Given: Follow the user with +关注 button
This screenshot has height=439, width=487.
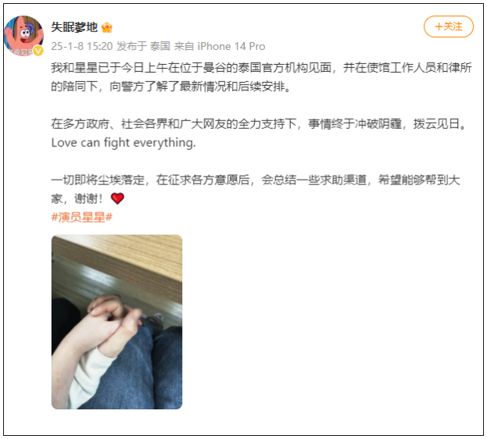Looking at the screenshot, I should tap(448, 27).
